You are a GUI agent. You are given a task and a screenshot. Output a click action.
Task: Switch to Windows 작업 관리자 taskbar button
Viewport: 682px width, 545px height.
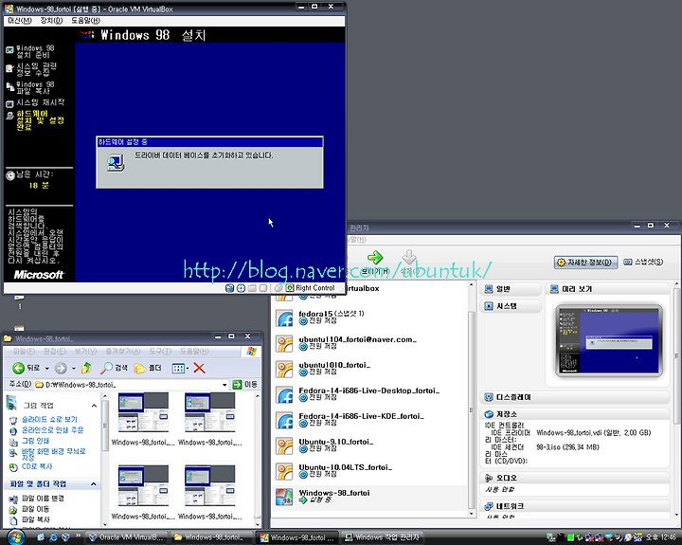tap(382, 537)
